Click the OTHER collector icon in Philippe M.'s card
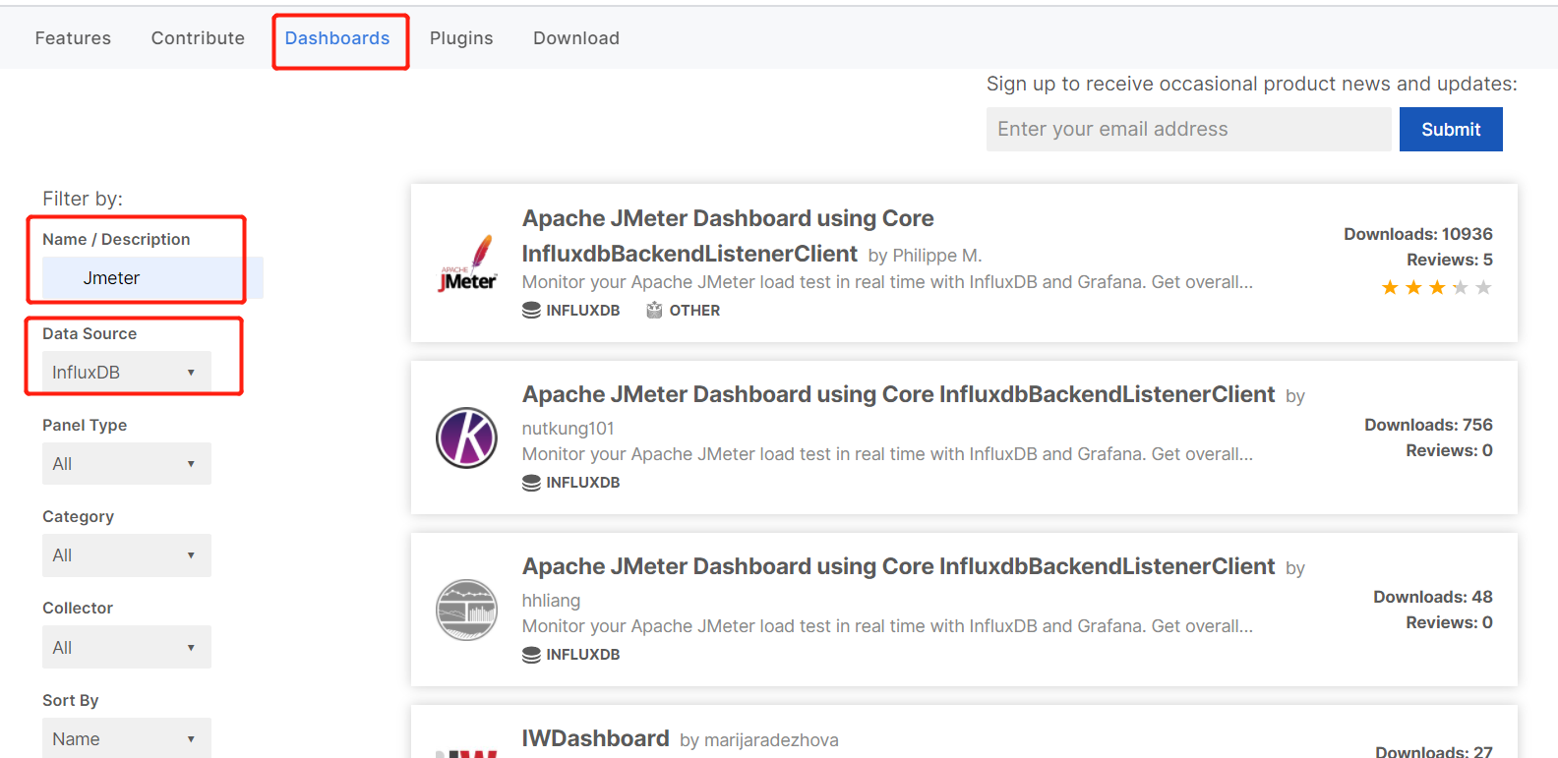The width and height of the screenshot is (1558, 758). pos(654,311)
